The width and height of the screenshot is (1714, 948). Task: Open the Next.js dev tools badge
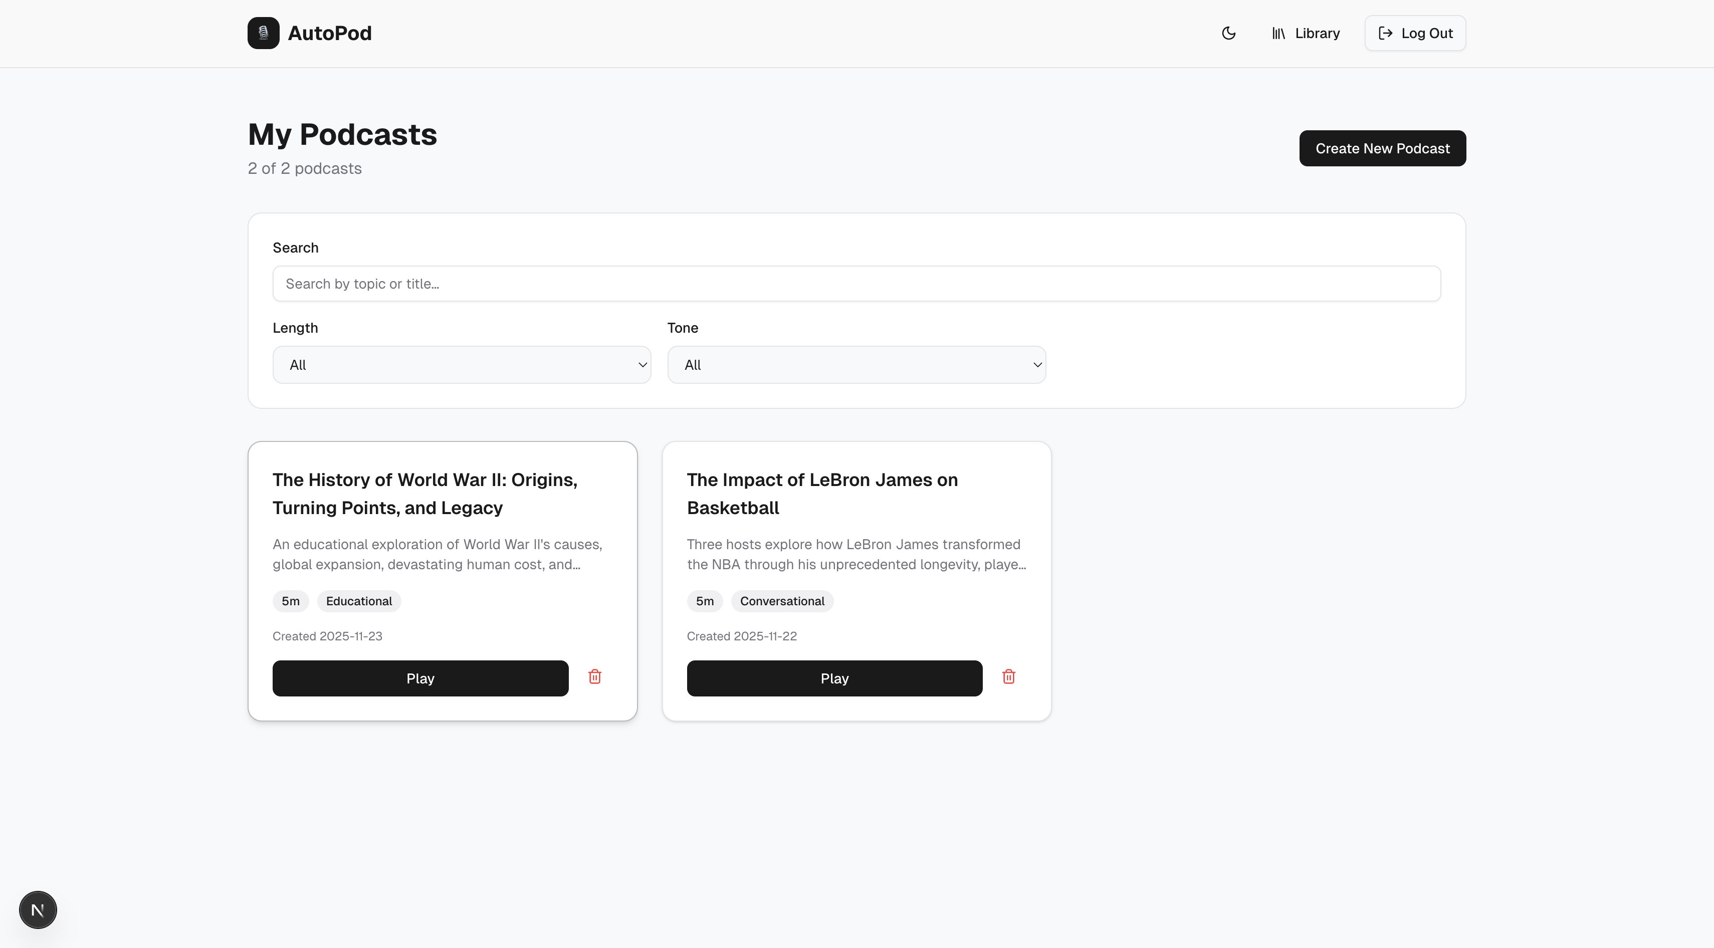[38, 909]
